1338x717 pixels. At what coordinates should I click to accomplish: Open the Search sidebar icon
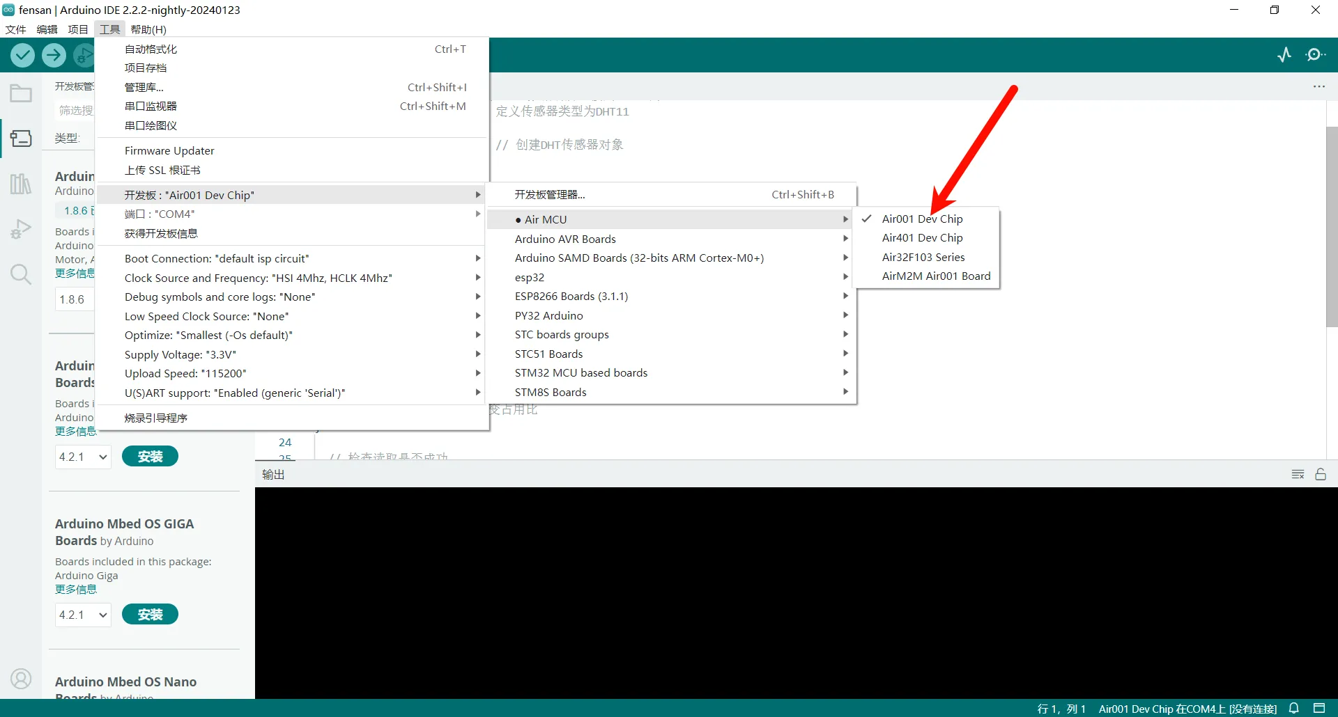point(21,274)
